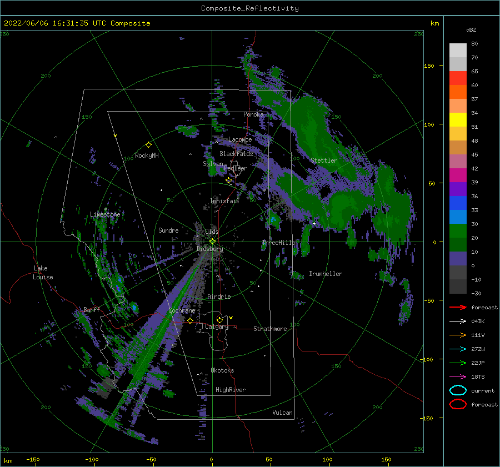Image resolution: width=500 pixels, height=467 pixels.
Task: Click the Blackfalds label
Action: pos(236,154)
